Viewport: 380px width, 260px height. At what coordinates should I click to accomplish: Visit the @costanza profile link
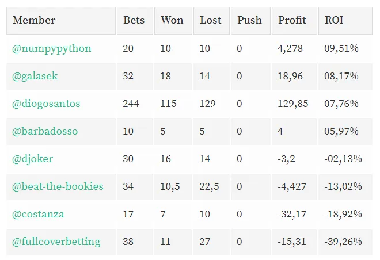pyautogui.click(x=38, y=214)
